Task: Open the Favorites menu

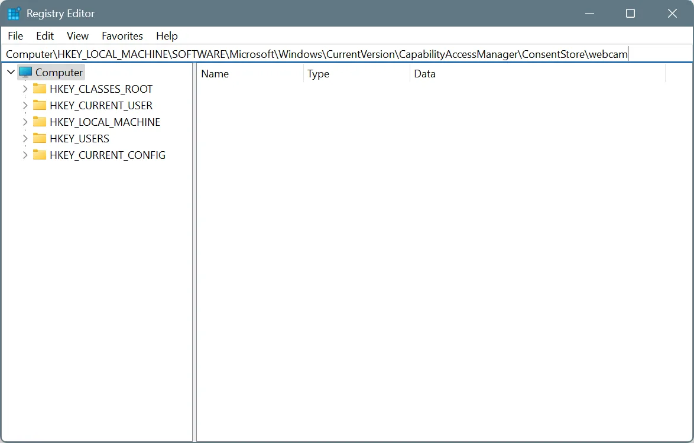Action: click(122, 36)
